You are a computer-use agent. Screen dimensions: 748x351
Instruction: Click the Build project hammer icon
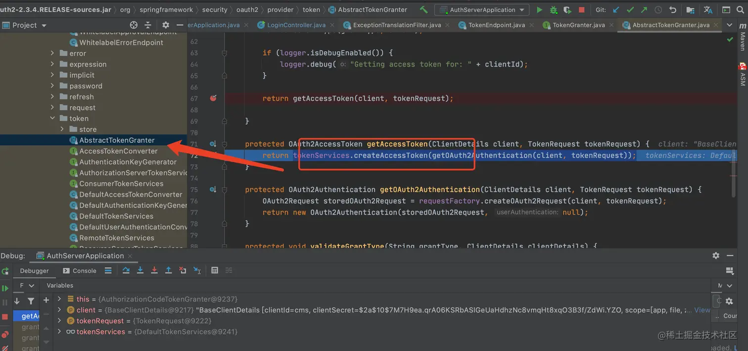(x=423, y=9)
